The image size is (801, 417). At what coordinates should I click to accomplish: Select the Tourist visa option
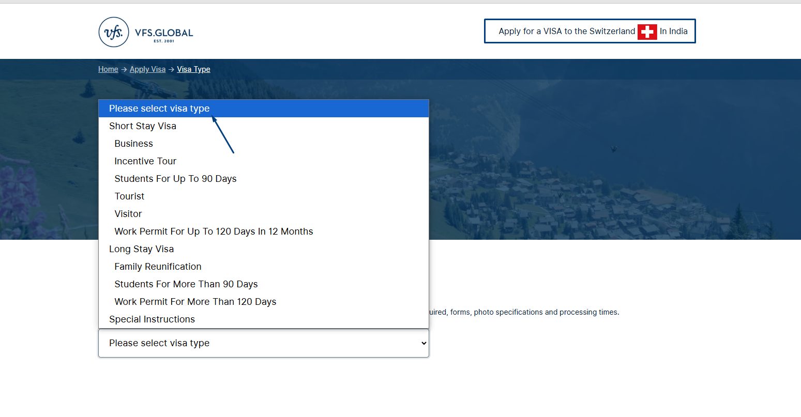point(264,196)
